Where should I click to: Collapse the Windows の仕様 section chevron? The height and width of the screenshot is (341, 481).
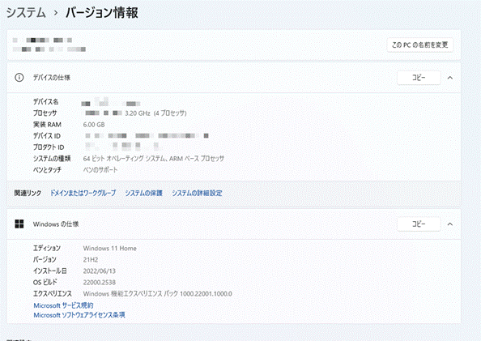(x=450, y=224)
